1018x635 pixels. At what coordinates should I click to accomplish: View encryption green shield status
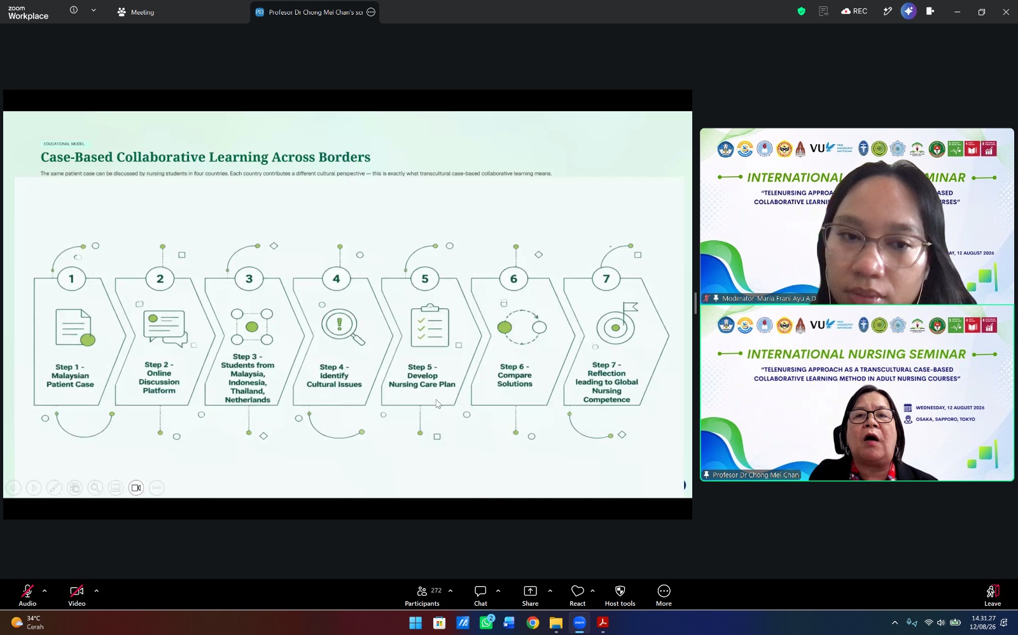(x=802, y=11)
